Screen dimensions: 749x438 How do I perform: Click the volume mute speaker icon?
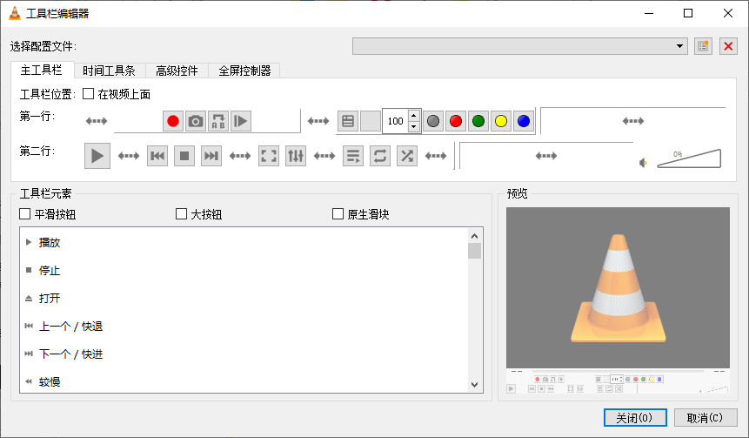tap(643, 163)
